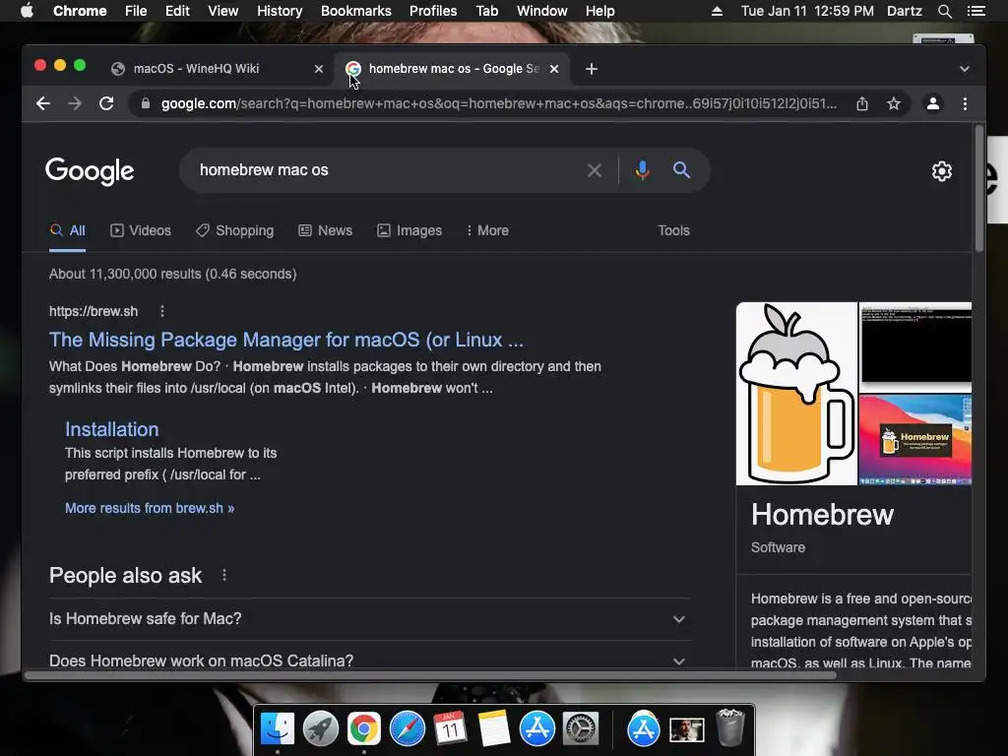1008x756 pixels.
Task: Open Tools search options
Action: [x=673, y=230]
